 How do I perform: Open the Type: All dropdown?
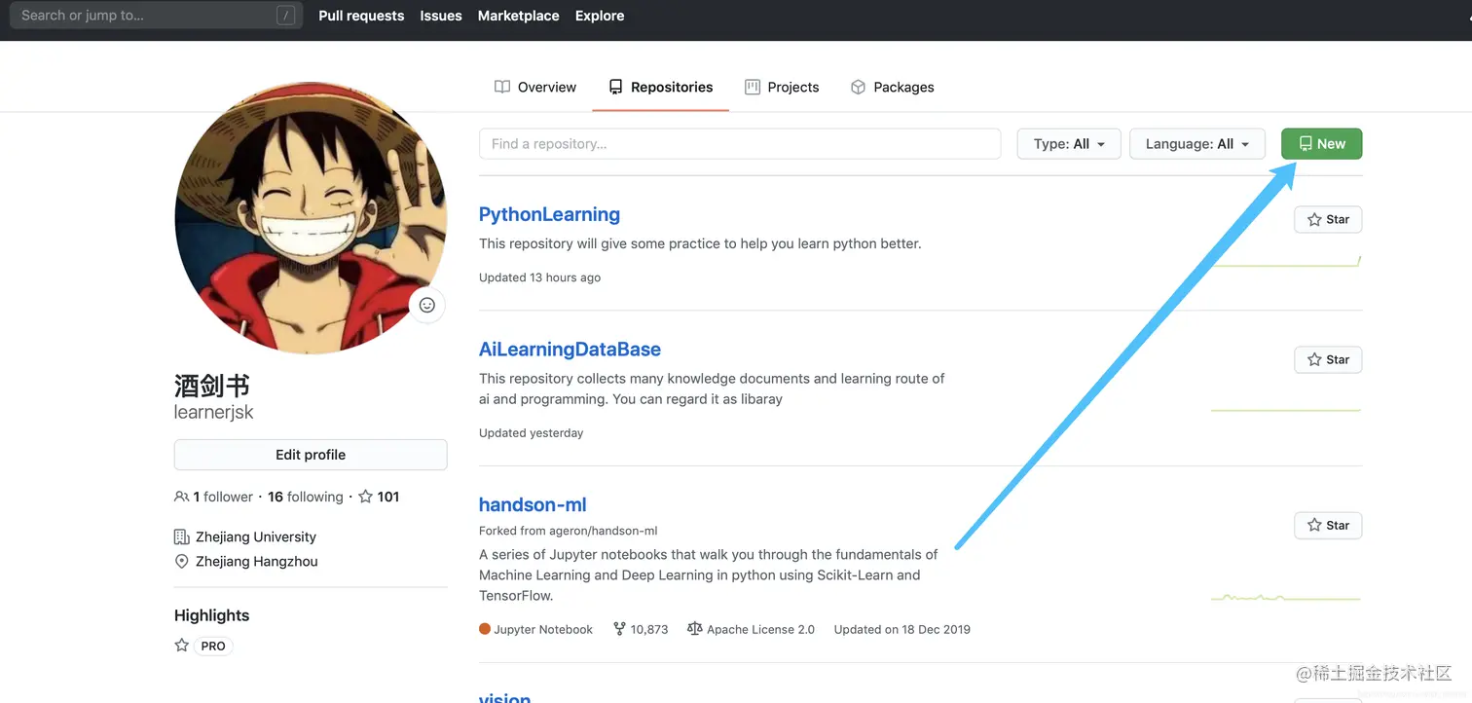[x=1069, y=144]
